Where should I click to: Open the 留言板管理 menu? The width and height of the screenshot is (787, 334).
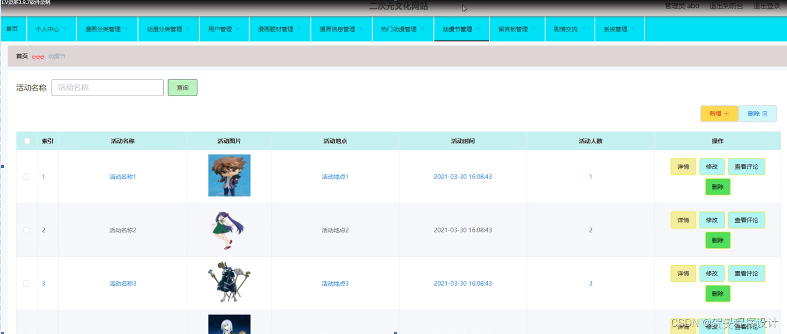pyautogui.click(x=517, y=29)
